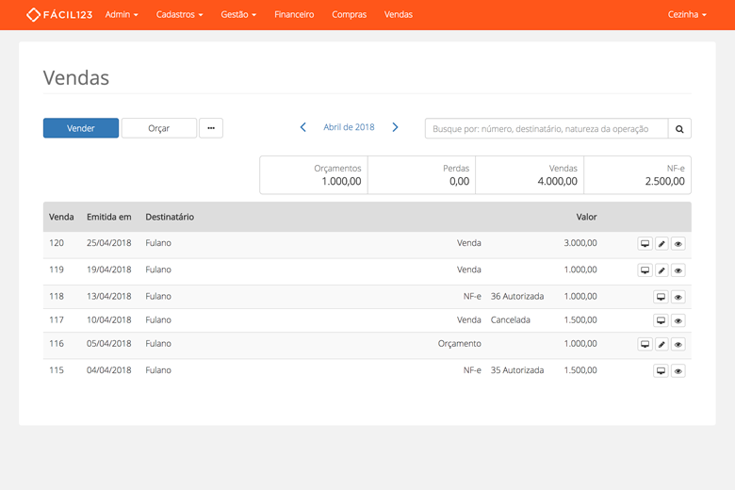
Task: Select value 3.000,00 in row 120
Action: point(580,243)
